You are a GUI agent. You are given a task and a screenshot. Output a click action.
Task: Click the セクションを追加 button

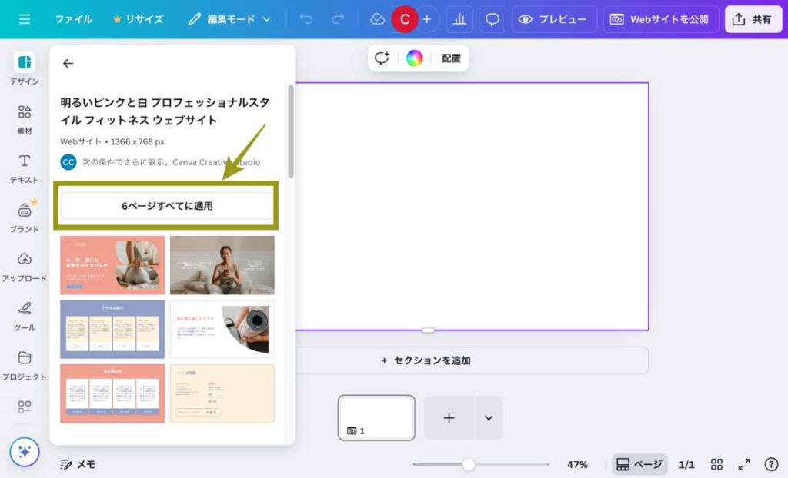[426, 360]
